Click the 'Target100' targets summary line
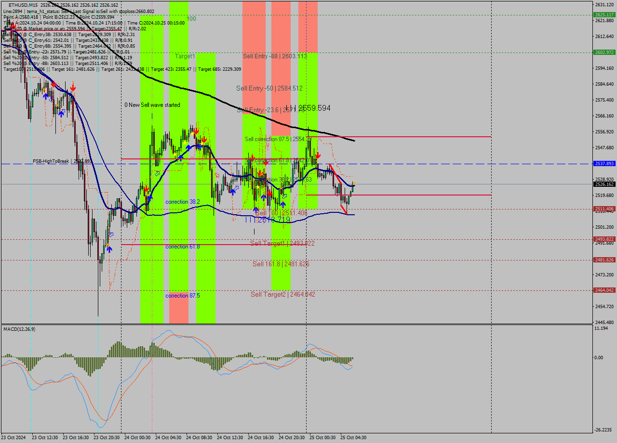This screenshot has width=617, height=443. 122,69
